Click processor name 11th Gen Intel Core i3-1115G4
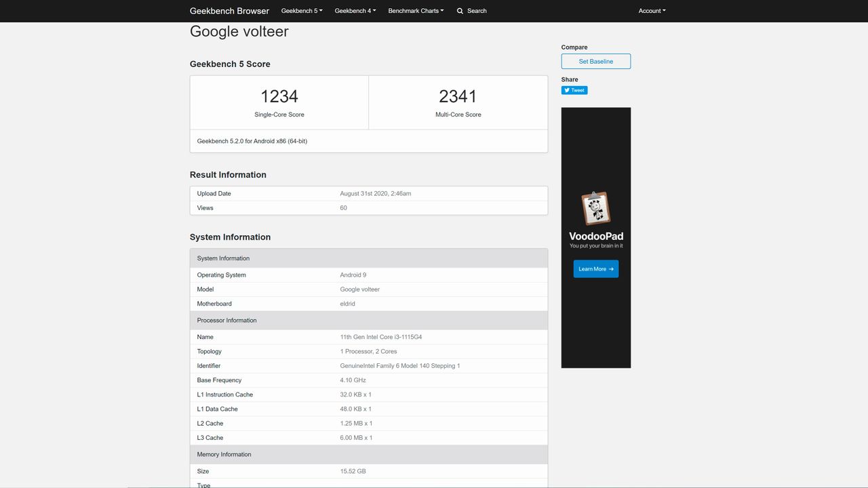The image size is (868, 488). [381, 337]
